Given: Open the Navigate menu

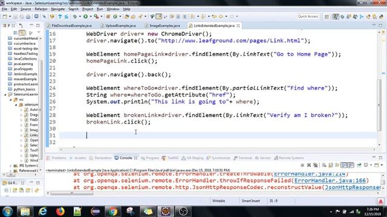Looking at the screenshot, I should pos(58,9).
